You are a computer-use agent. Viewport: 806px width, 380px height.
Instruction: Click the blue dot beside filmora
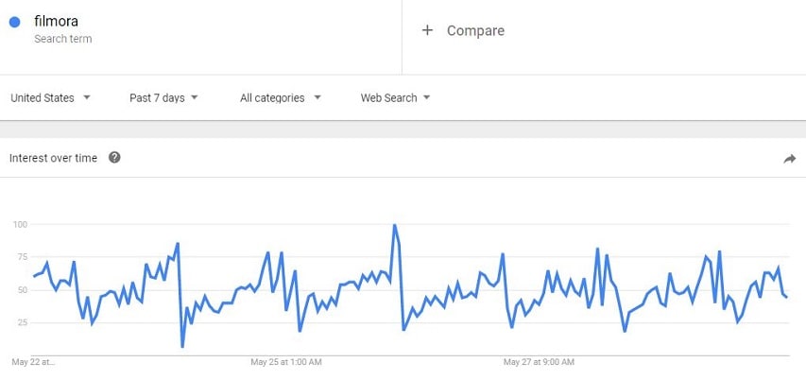click(14, 23)
